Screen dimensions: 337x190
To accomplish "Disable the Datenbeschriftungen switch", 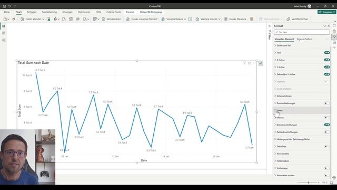I will pos(327,125).
